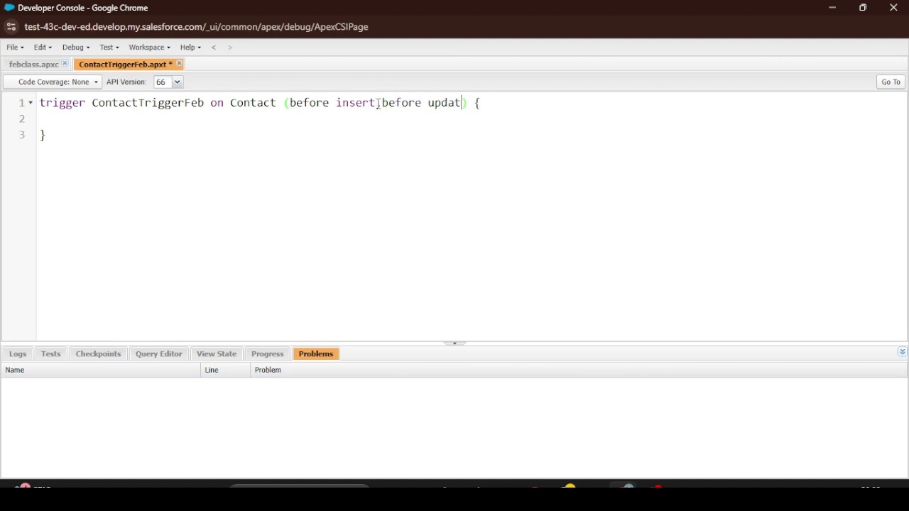Open the Query Editor tab
Screen dimensions: 909x511
[159, 354]
